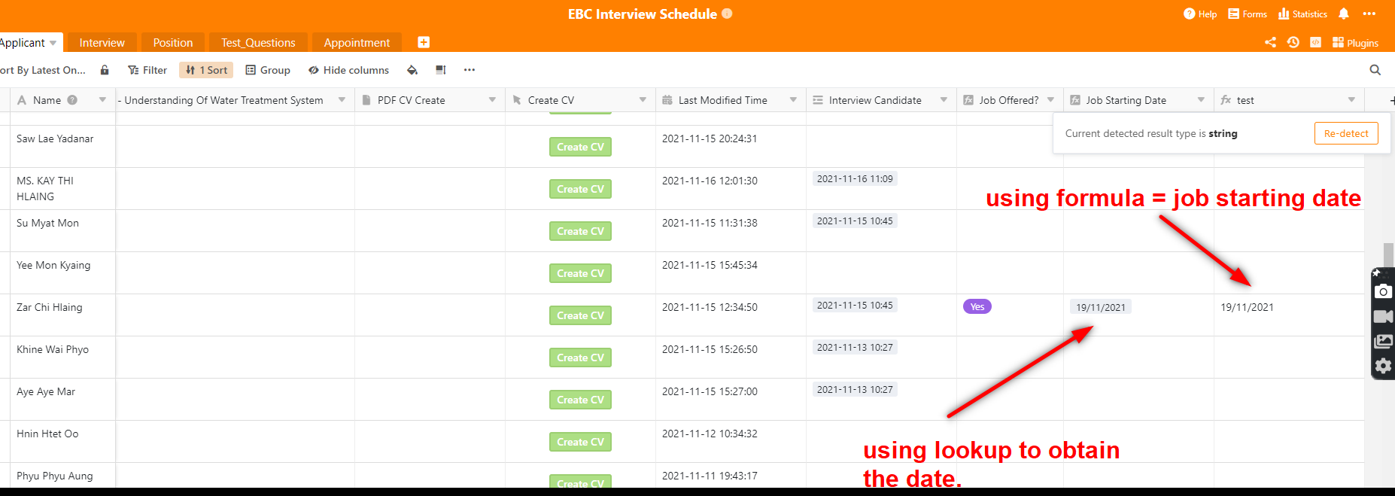
Task: Switch to the Interview tab
Action: click(x=102, y=43)
